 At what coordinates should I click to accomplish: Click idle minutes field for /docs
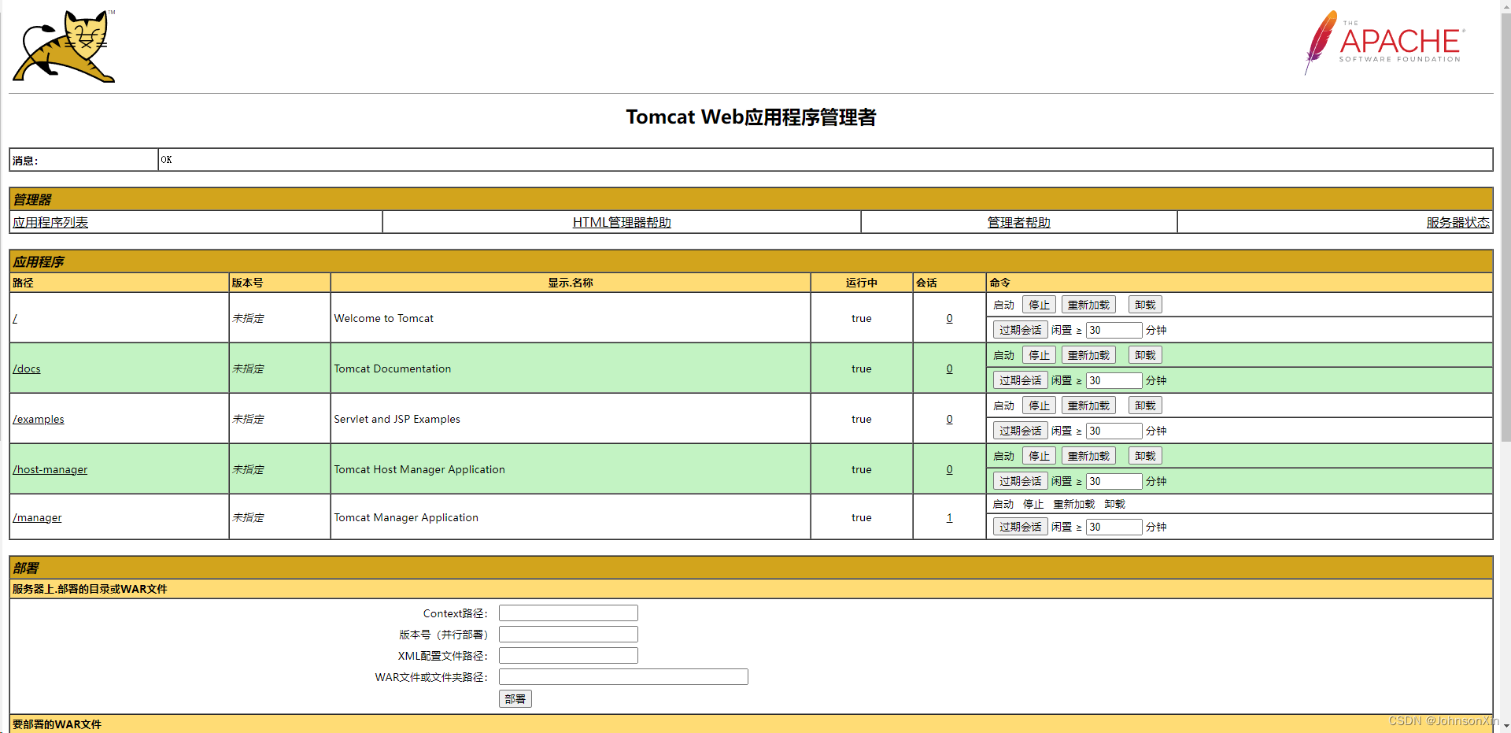point(1114,380)
